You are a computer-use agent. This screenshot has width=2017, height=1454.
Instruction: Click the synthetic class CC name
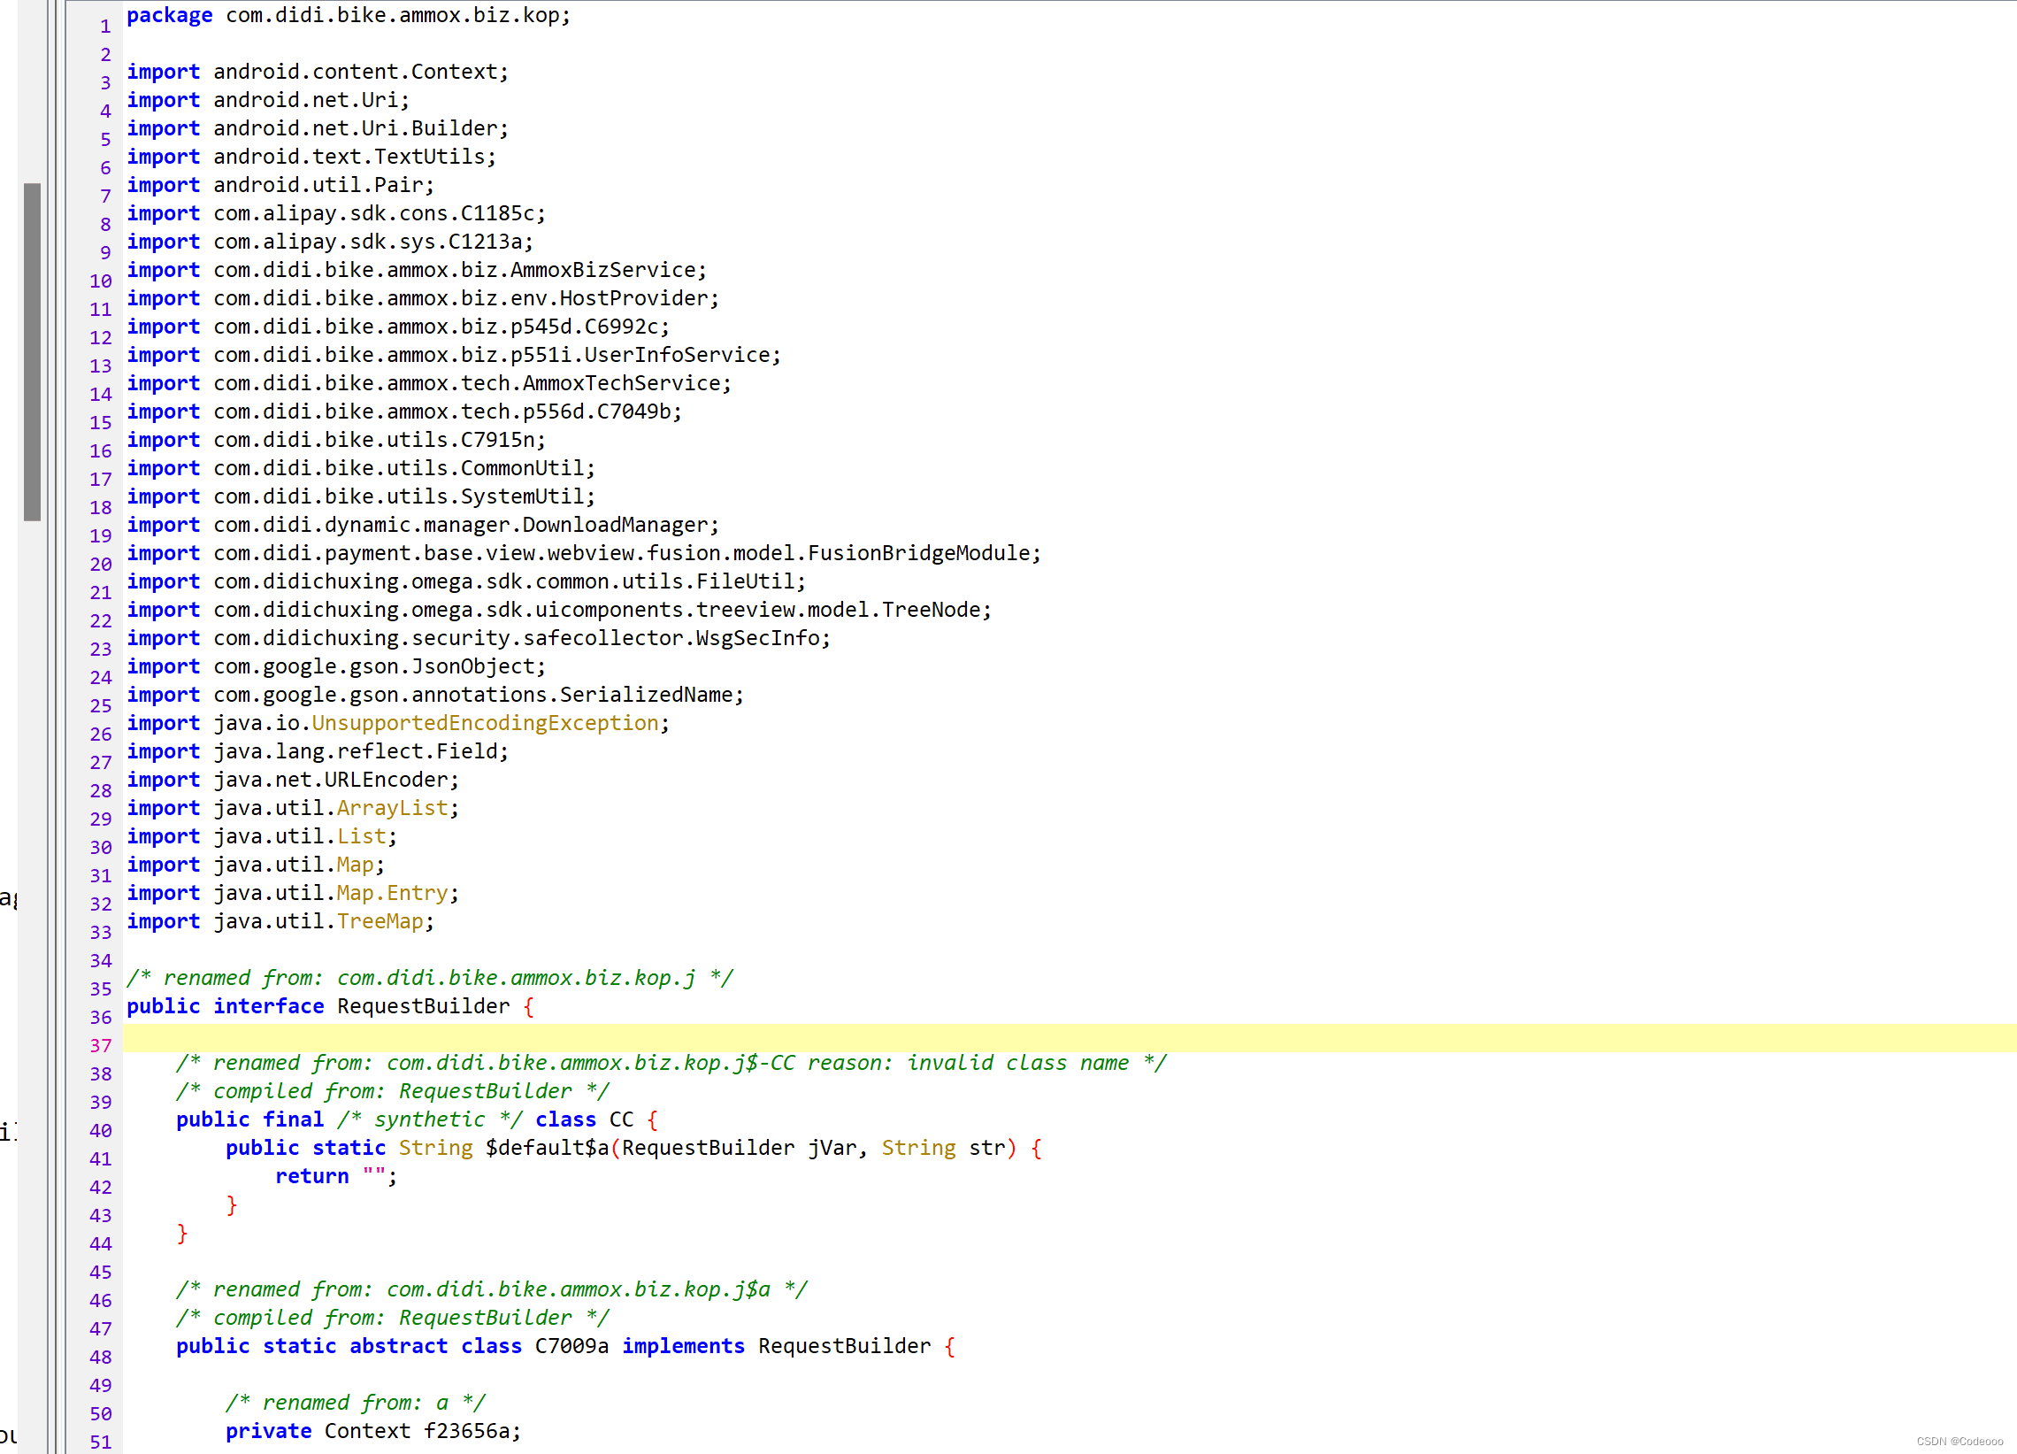click(621, 1119)
